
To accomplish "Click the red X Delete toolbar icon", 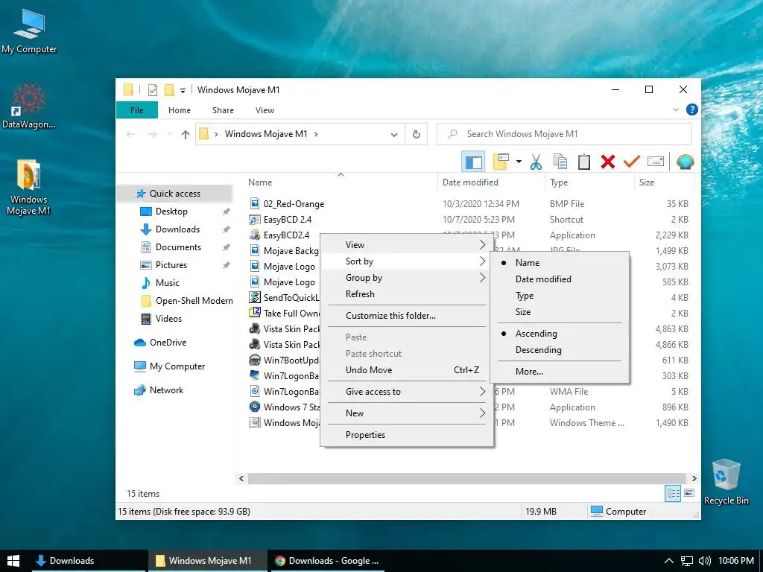I will point(608,162).
